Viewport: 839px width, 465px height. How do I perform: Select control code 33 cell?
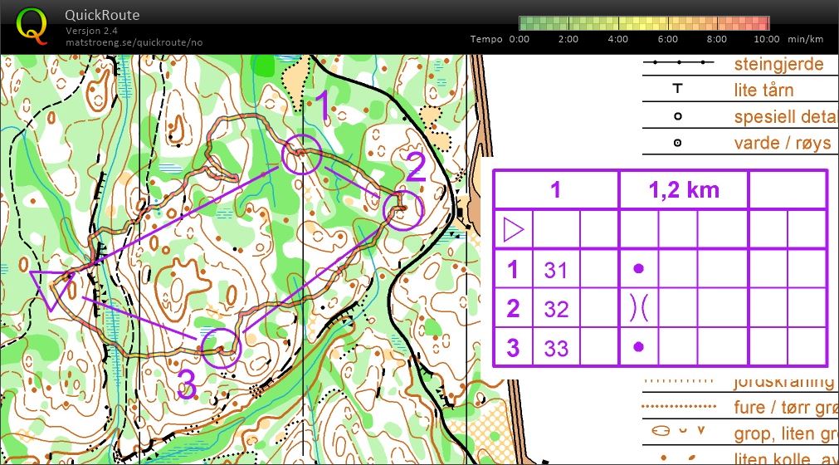pyautogui.click(x=556, y=346)
